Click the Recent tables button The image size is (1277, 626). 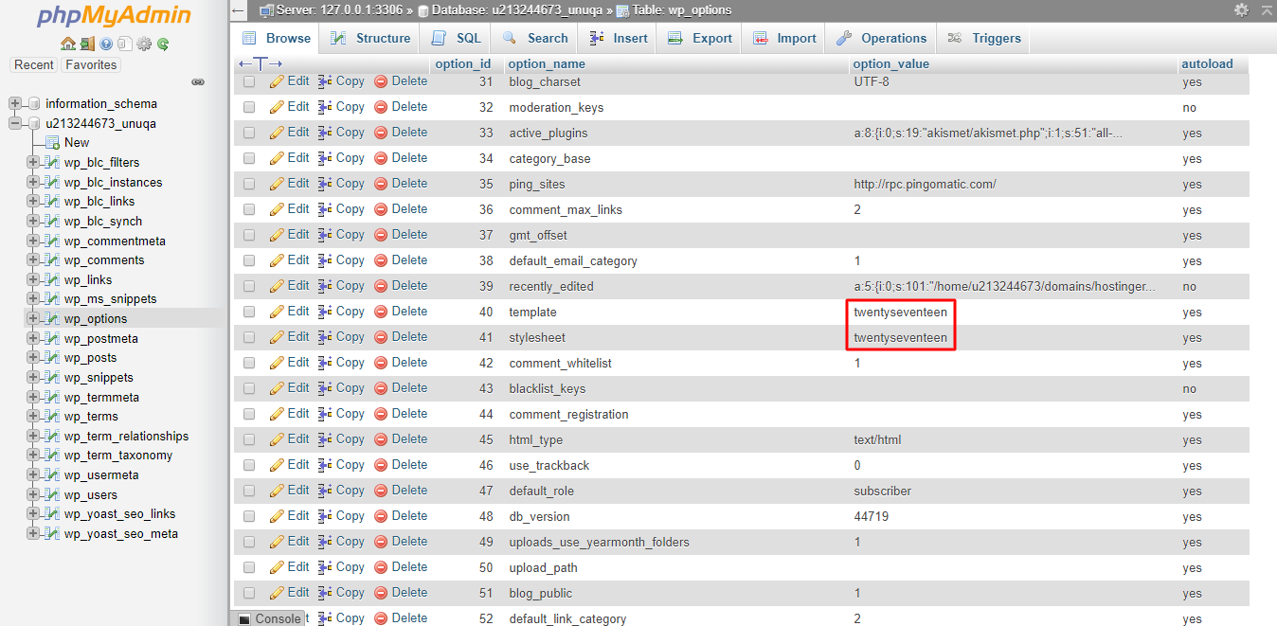pyautogui.click(x=34, y=64)
